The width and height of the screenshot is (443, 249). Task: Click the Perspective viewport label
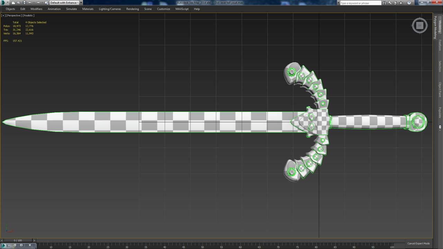pos(14,15)
